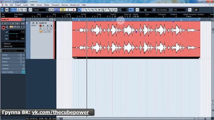Expand the Notepad inspector section
Viewport: 214px width, 120px height.
coord(13,69)
